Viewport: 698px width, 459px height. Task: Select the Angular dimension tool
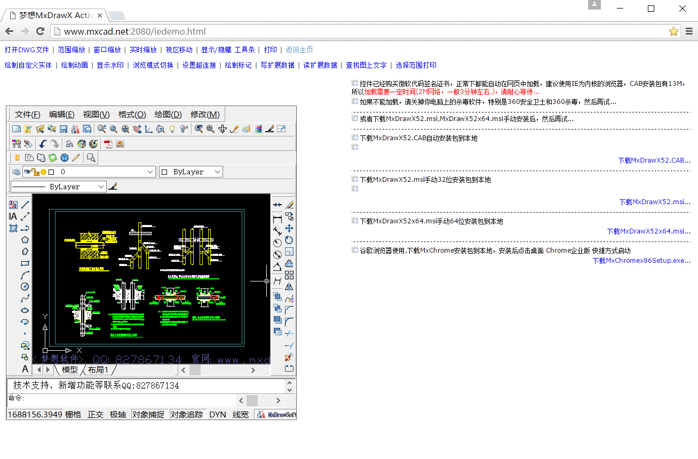pos(277,266)
